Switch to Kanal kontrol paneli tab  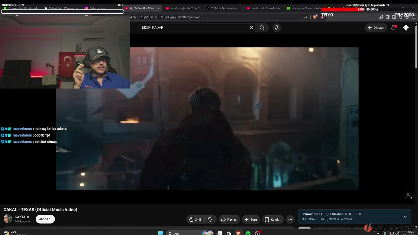pyautogui.click(x=264, y=8)
